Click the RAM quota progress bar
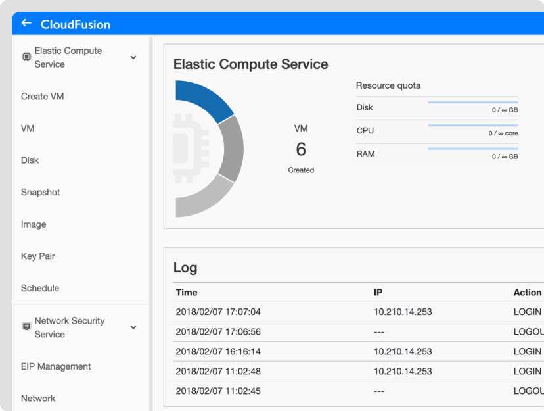The width and height of the screenshot is (544, 411). click(472, 149)
